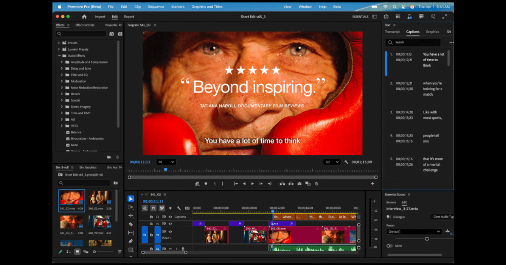Open the Sequence menu
506x265 pixels.
(x=156, y=7)
